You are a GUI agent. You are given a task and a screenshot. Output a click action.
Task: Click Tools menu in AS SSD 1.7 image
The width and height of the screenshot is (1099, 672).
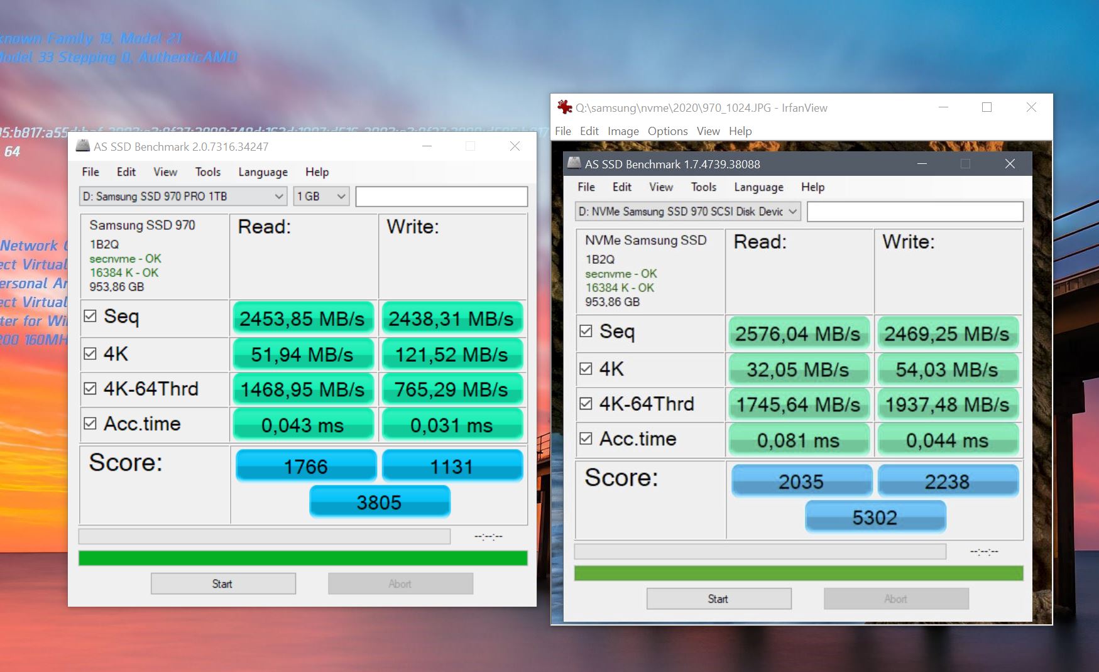pyautogui.click(x=703, y=187)
